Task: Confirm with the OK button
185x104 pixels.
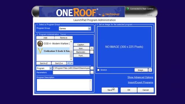Action: pyautogui.click(x=129, y=90)
